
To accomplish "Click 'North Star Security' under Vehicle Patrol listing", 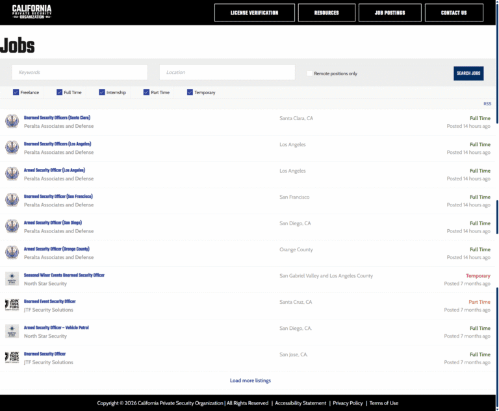I will tap(45, 336).
